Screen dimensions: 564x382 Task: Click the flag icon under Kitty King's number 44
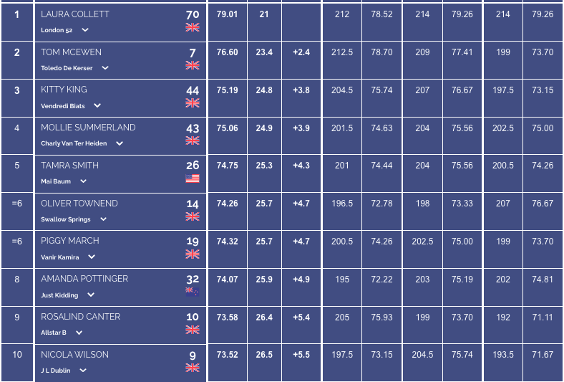point(193,103)
